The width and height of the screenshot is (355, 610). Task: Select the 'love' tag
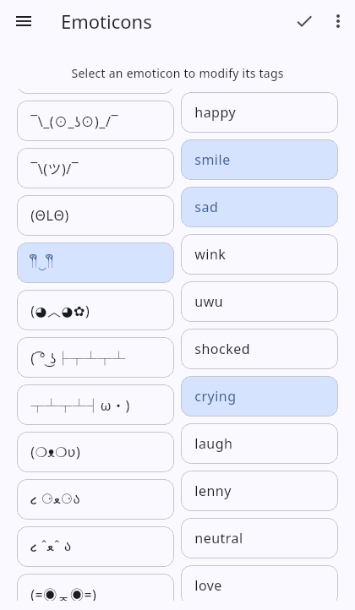[x=259, y=583]
